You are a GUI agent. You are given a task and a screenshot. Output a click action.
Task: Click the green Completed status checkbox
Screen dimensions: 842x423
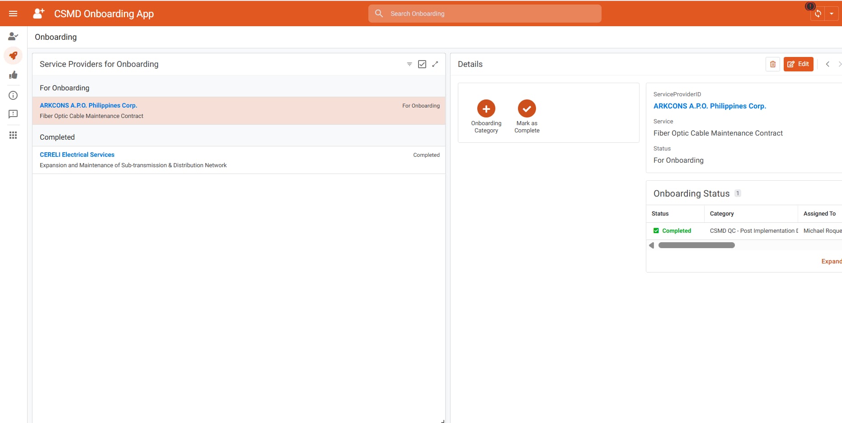point(656,230)
